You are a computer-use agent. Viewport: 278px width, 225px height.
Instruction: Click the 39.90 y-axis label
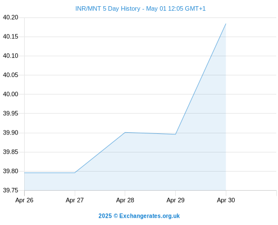[11, 133]
